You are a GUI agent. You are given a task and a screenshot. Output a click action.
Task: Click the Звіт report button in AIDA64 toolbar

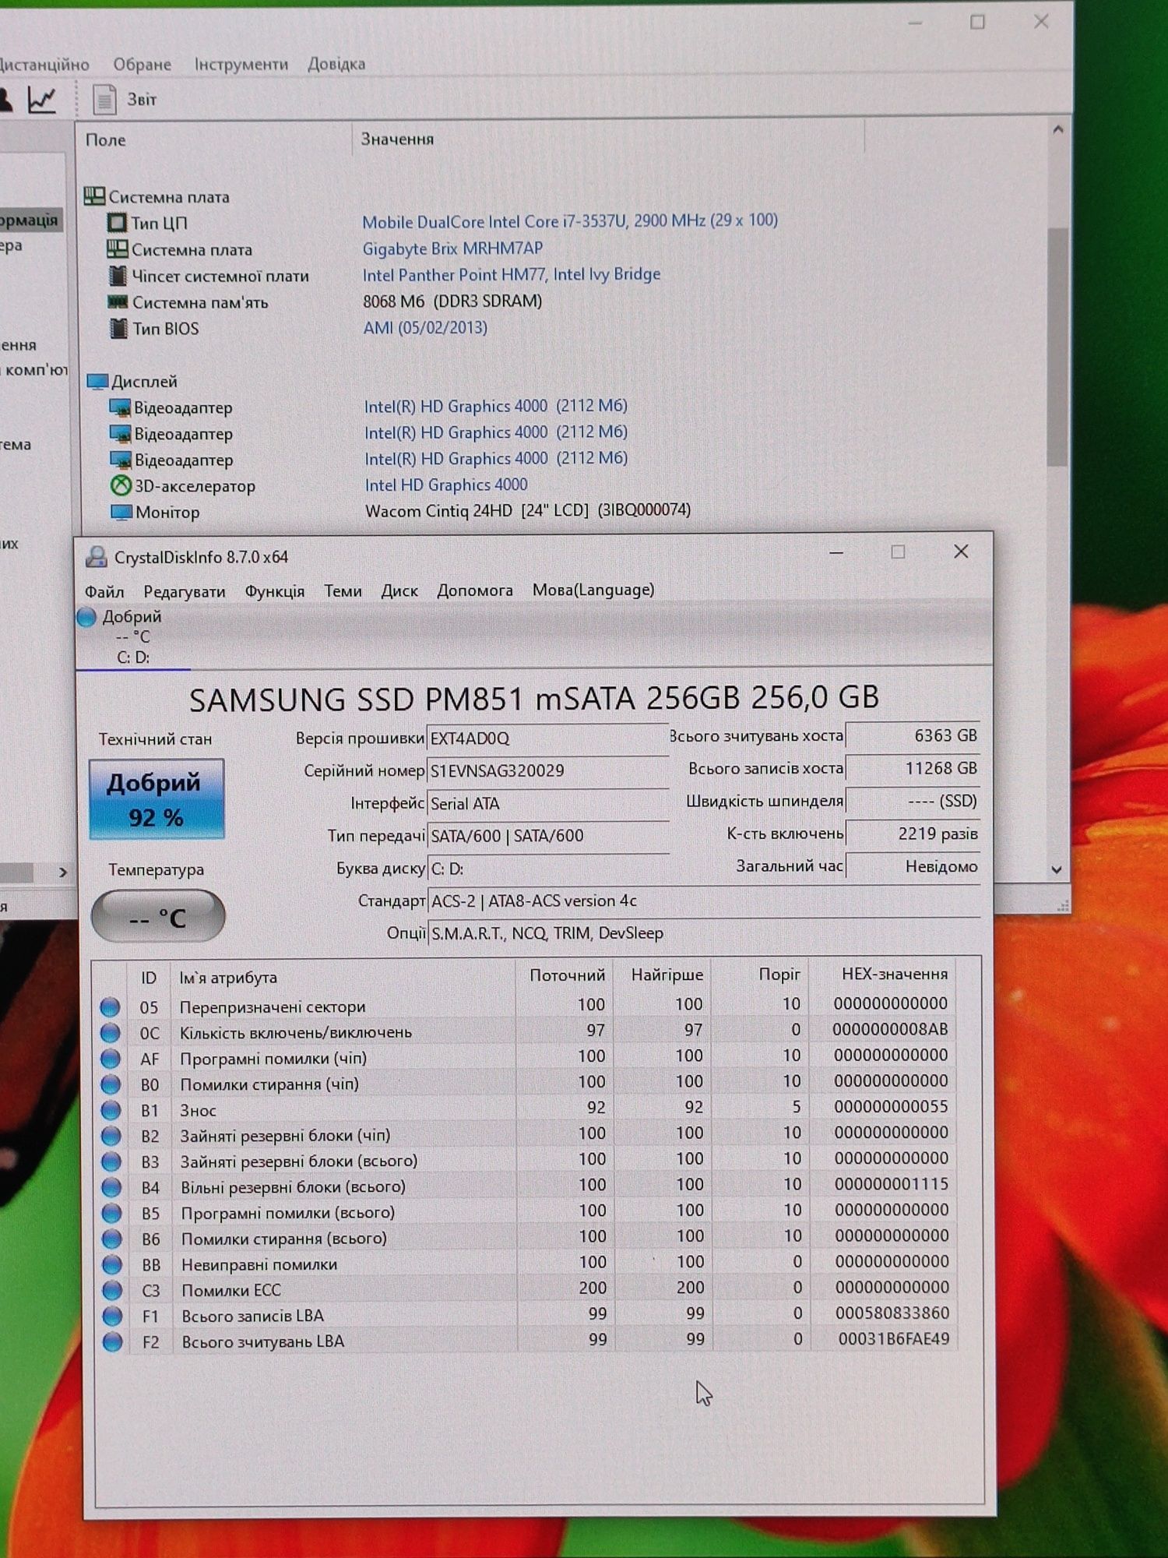tap(125, 100)
